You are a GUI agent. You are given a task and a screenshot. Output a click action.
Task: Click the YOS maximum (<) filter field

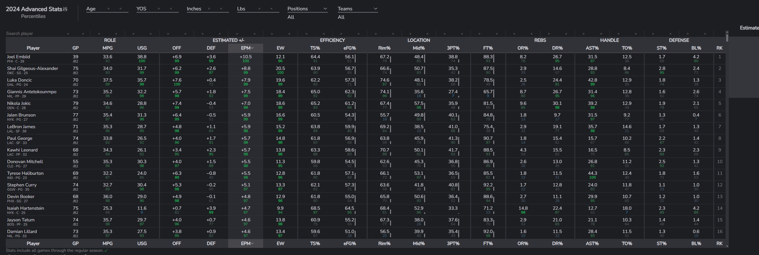[171, 9]
